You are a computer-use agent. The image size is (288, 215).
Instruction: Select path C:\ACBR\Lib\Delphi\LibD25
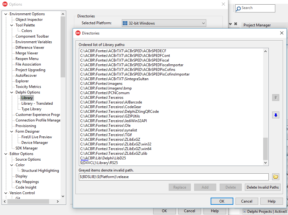pyautogui.click(x=103, y=158)
